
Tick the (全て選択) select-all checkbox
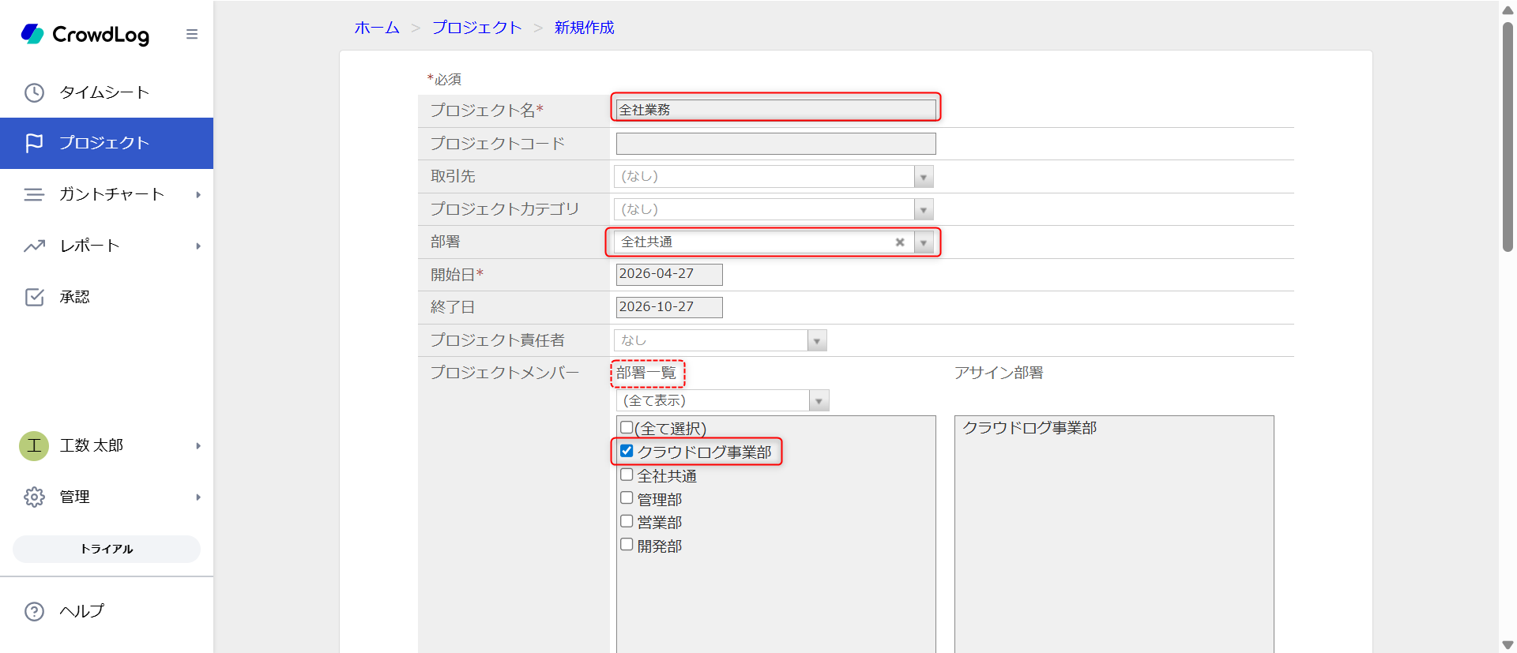coord(627,427)
